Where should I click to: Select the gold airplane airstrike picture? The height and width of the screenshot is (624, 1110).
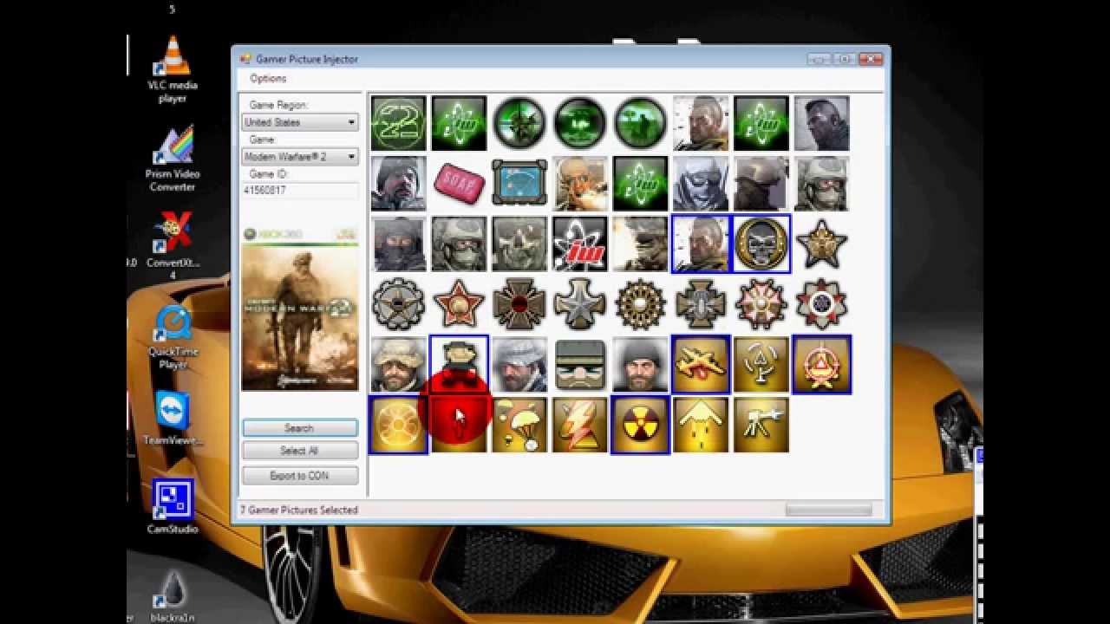pos(701,365)
